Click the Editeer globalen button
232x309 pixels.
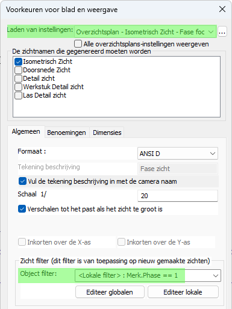click(110, 292)
